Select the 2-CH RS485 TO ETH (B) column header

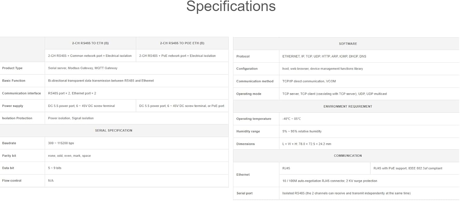(x=90, y=43)
